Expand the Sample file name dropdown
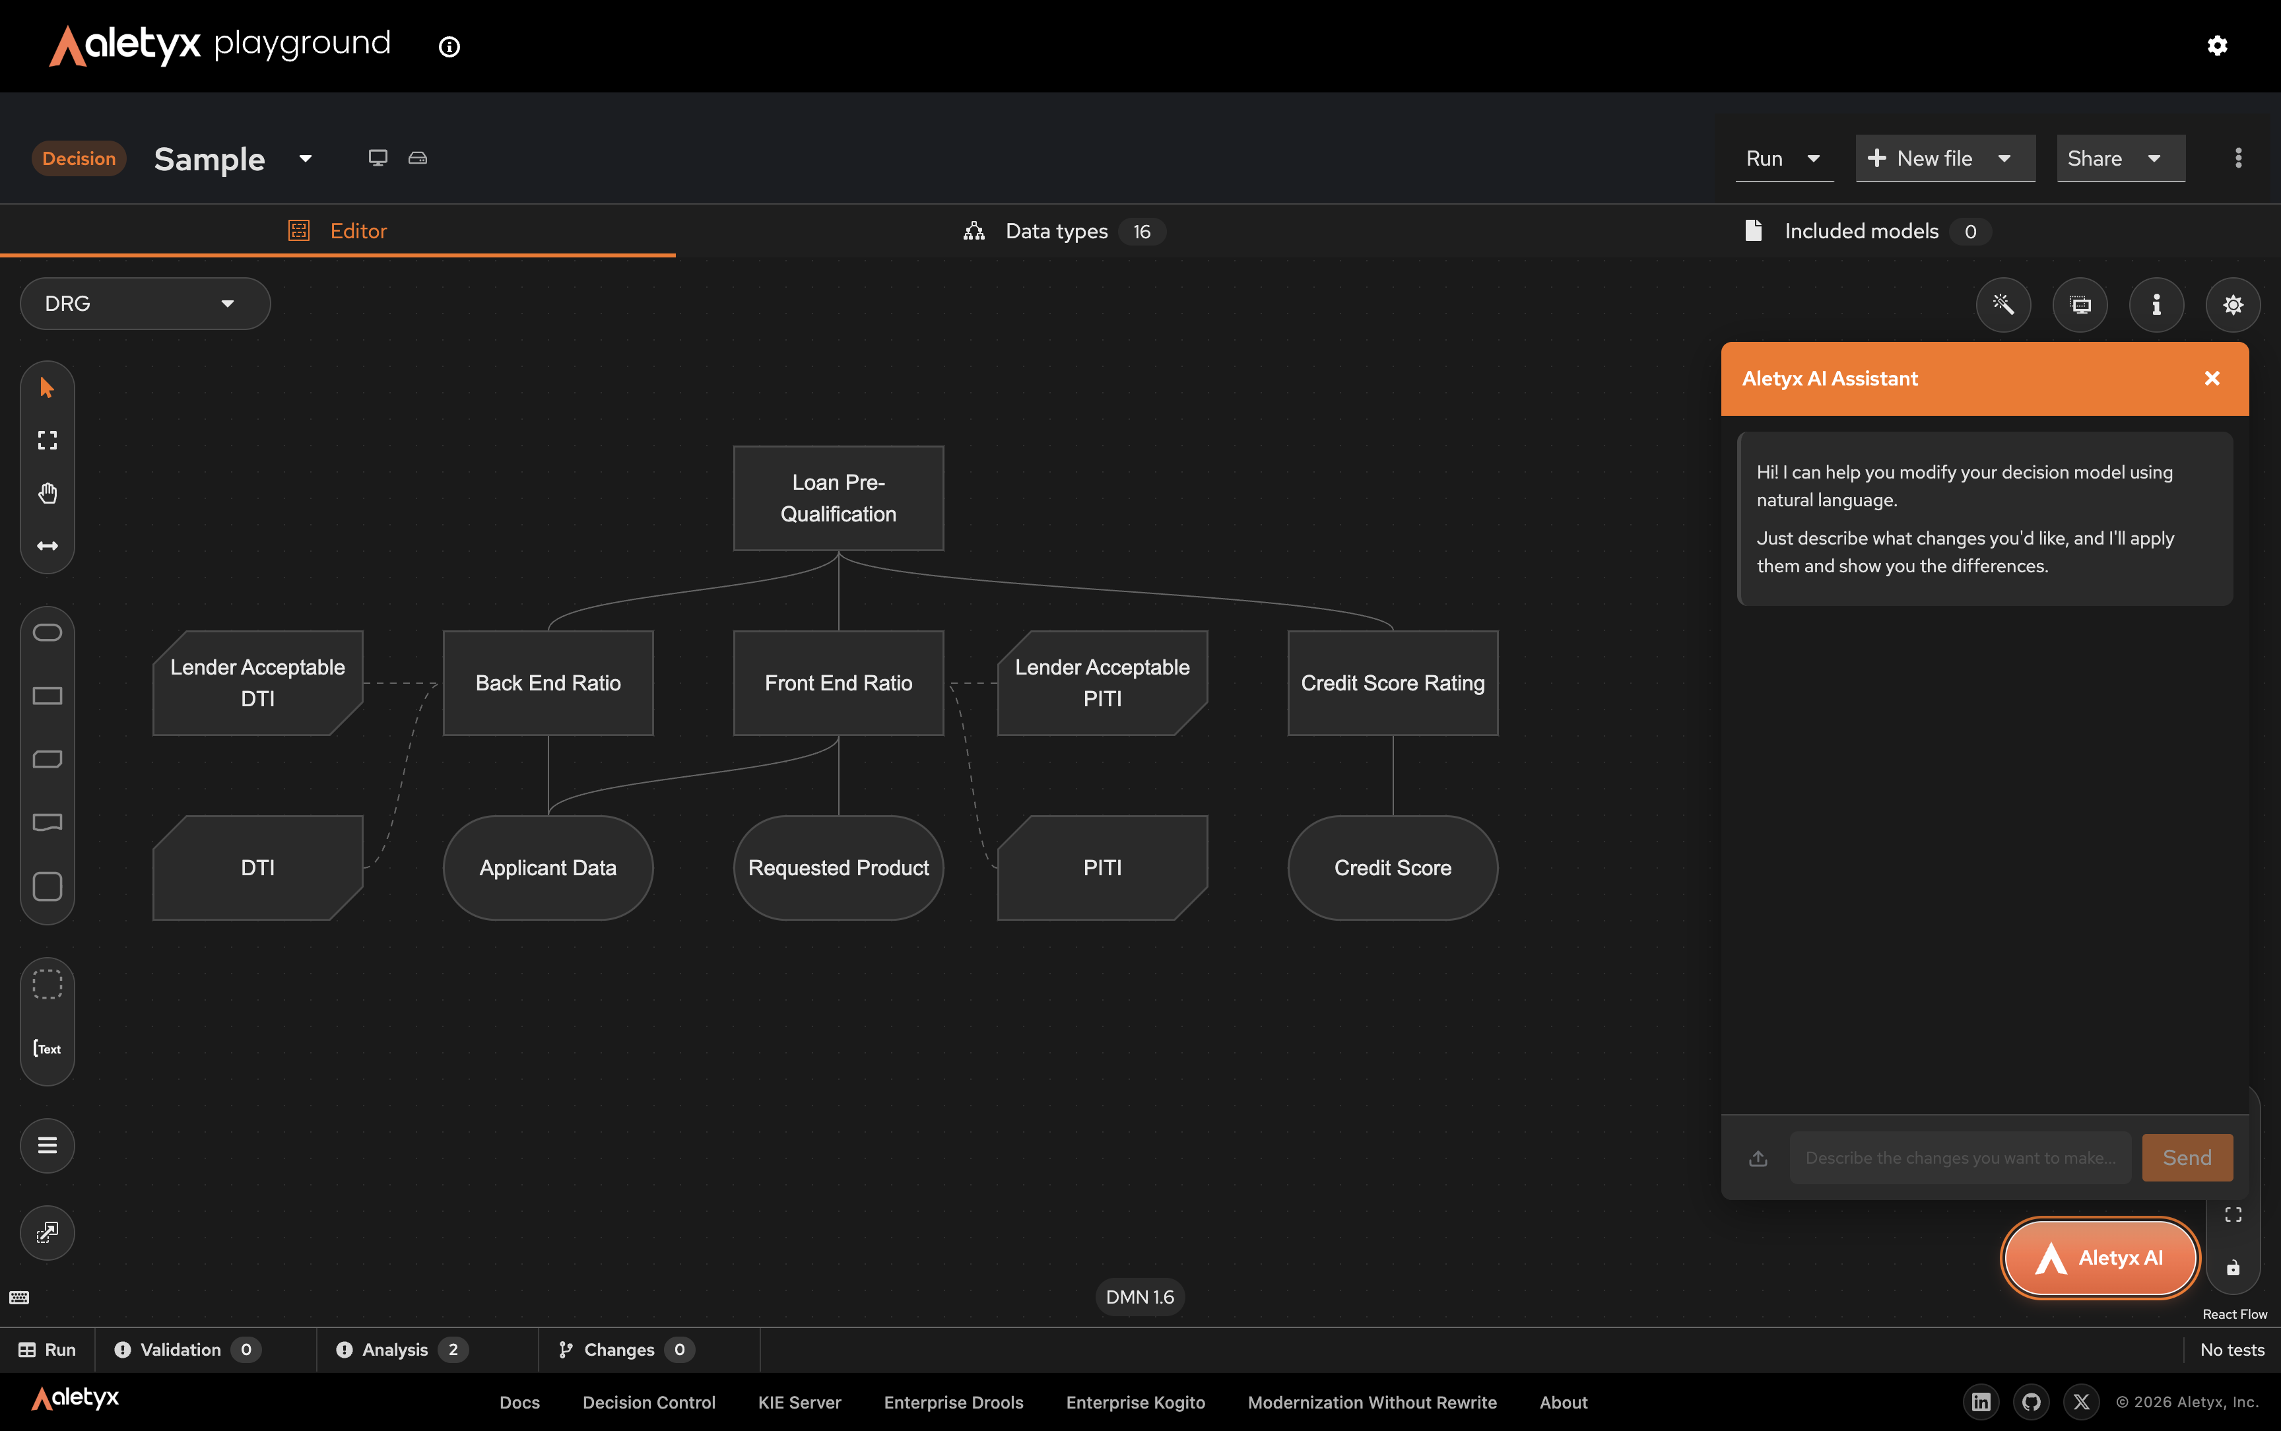Image resolution: width=2281 pixels, height=1431 pixels. 306,158
